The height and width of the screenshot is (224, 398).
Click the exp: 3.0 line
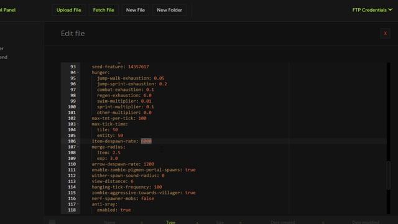point(108,159)
